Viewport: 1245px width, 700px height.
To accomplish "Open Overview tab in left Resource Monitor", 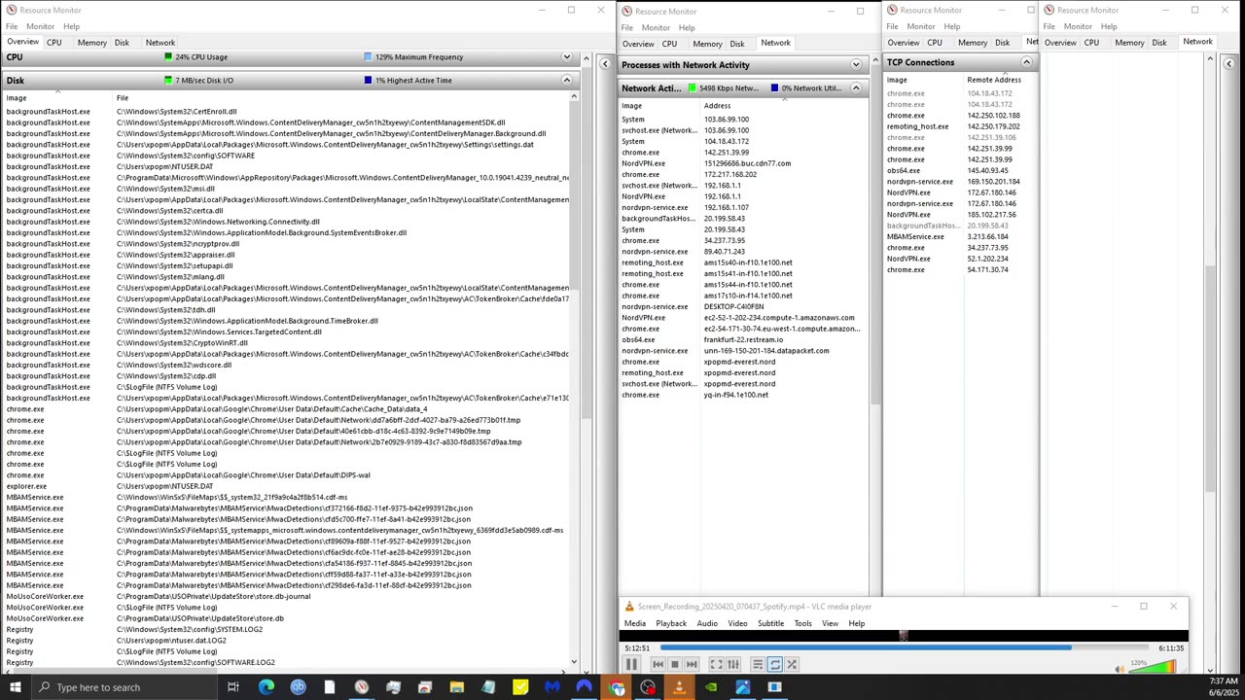I will tap(22, 43).
